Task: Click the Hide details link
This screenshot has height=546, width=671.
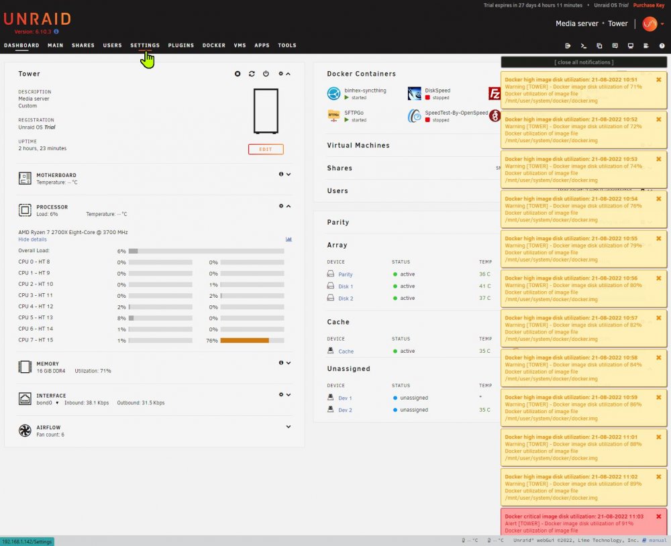Action: click(32, 239)
